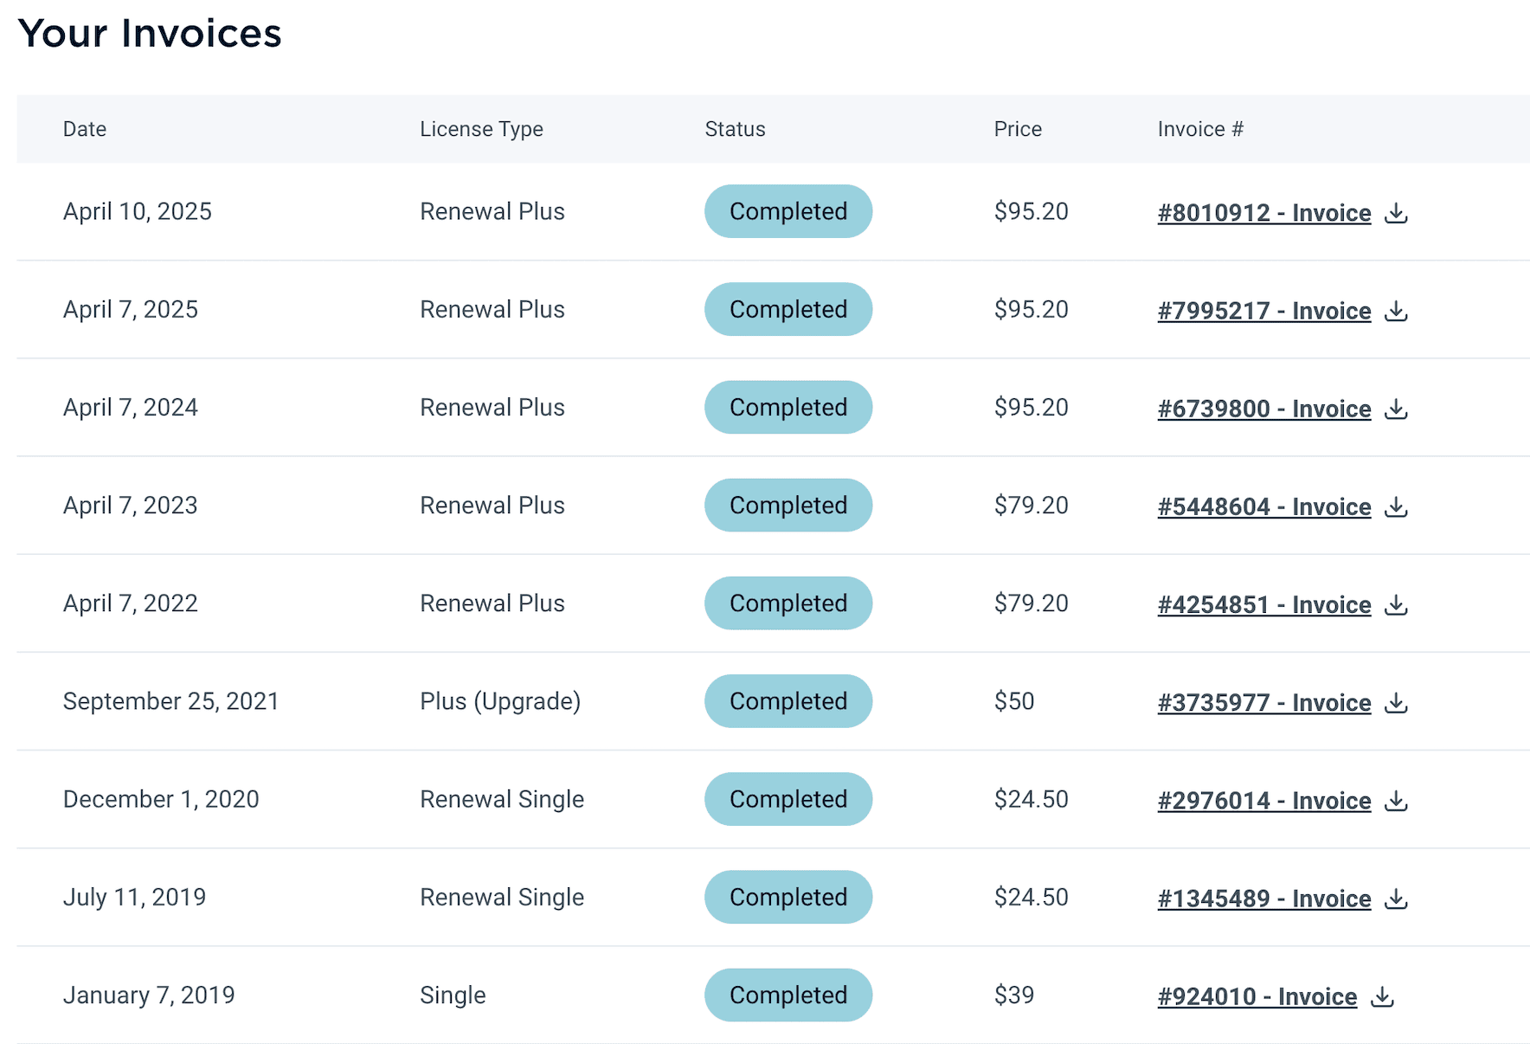Click the download icon for invoice #7995217
This screenshot has height=1044, width=1530.
[1397, 311]
